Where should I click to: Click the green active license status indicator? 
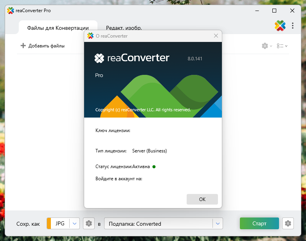tap(154, 167)
